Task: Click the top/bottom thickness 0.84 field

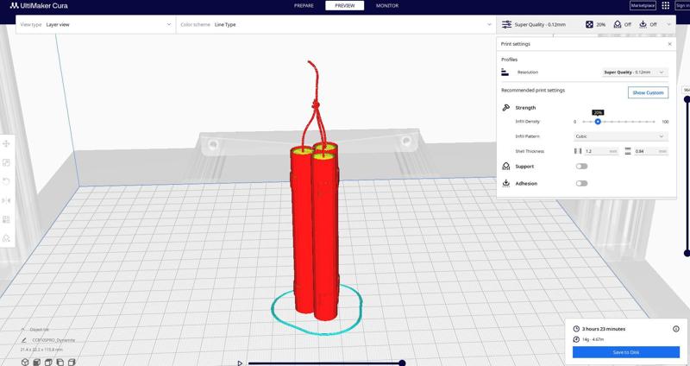Action: (x=651, y=151)
